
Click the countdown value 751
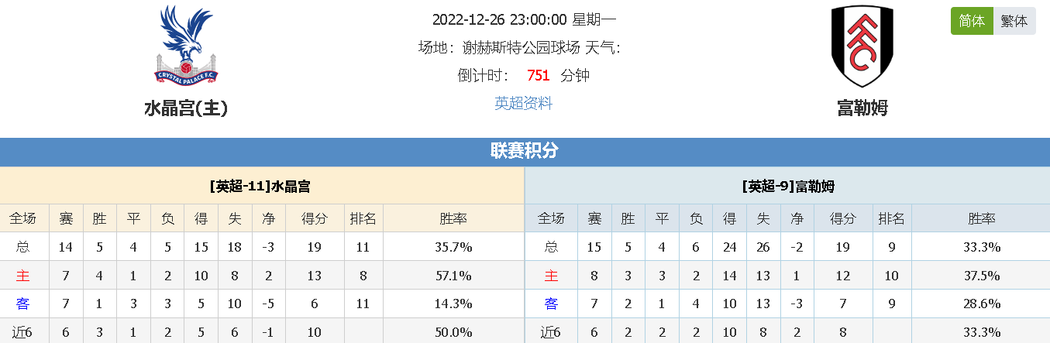pos(538,75)
